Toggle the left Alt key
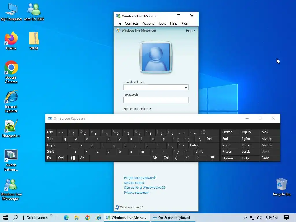 click(84, 158)
